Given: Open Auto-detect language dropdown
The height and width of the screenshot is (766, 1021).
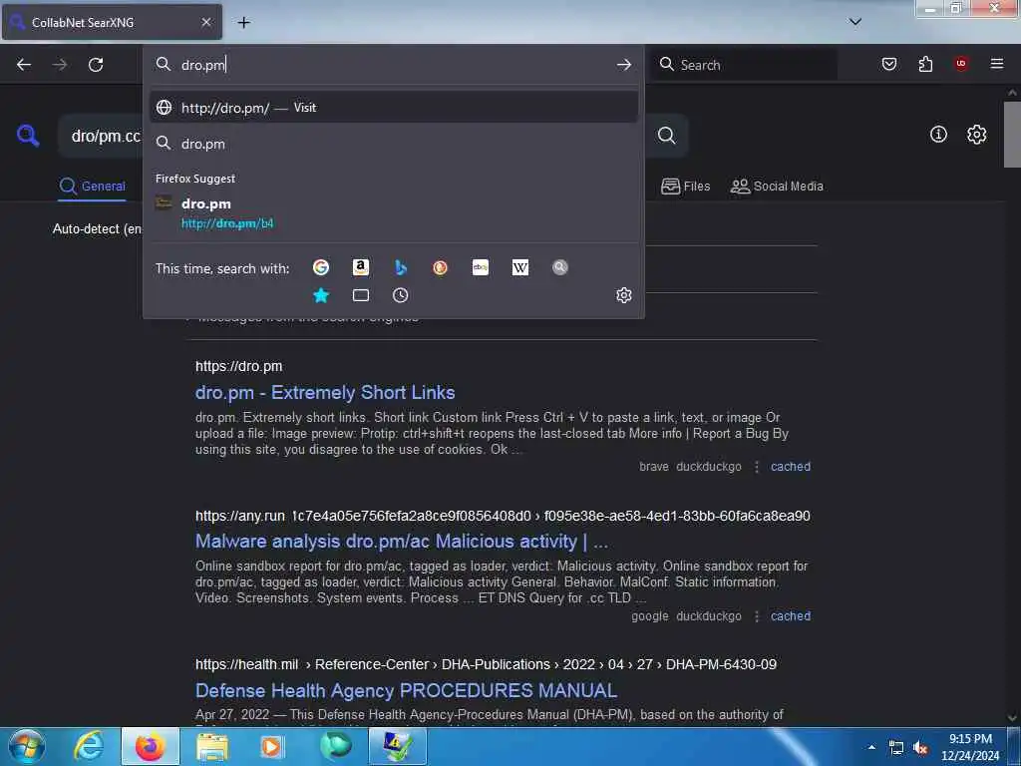Looking at the screenshot, I should [98, 229].
